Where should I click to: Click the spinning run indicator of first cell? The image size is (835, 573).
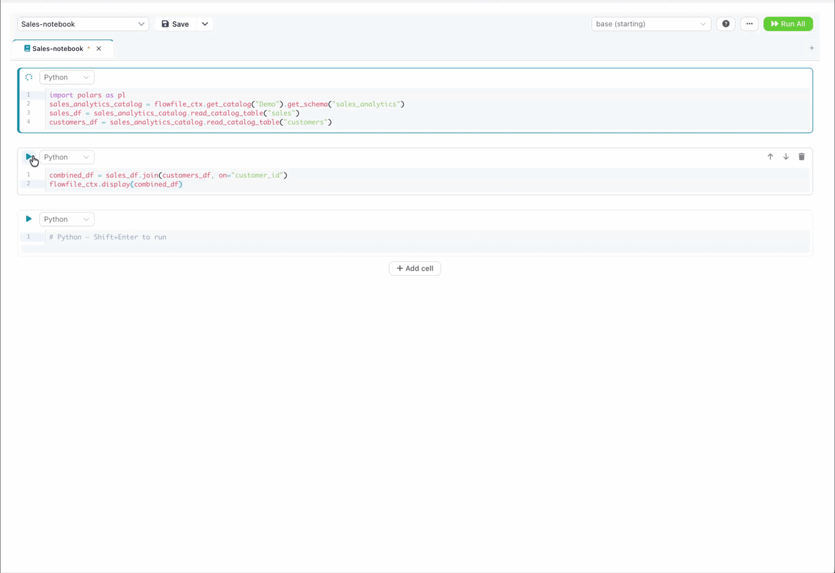pyautogui.click(x=29, y=77)
